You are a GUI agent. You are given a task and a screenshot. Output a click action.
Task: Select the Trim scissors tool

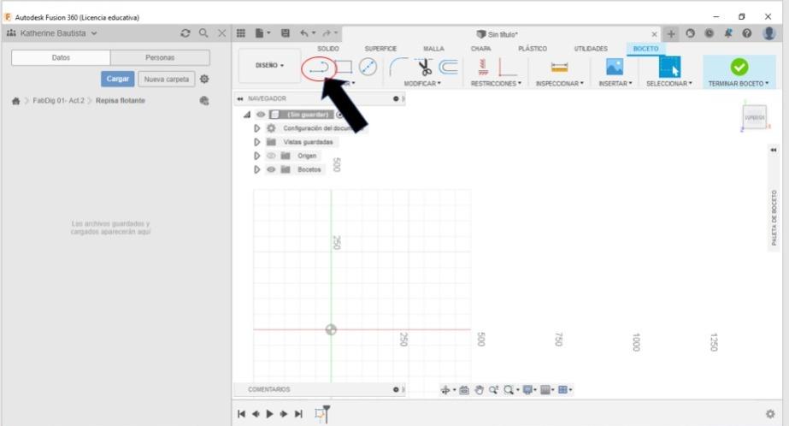click(424, 67)
